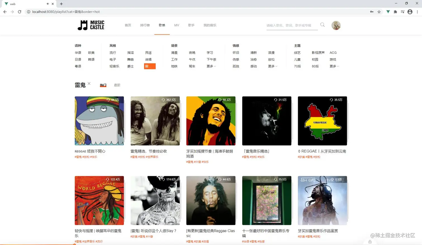
Task: Select 怀旧 emotion filter
Action: (x=236, y=53)
